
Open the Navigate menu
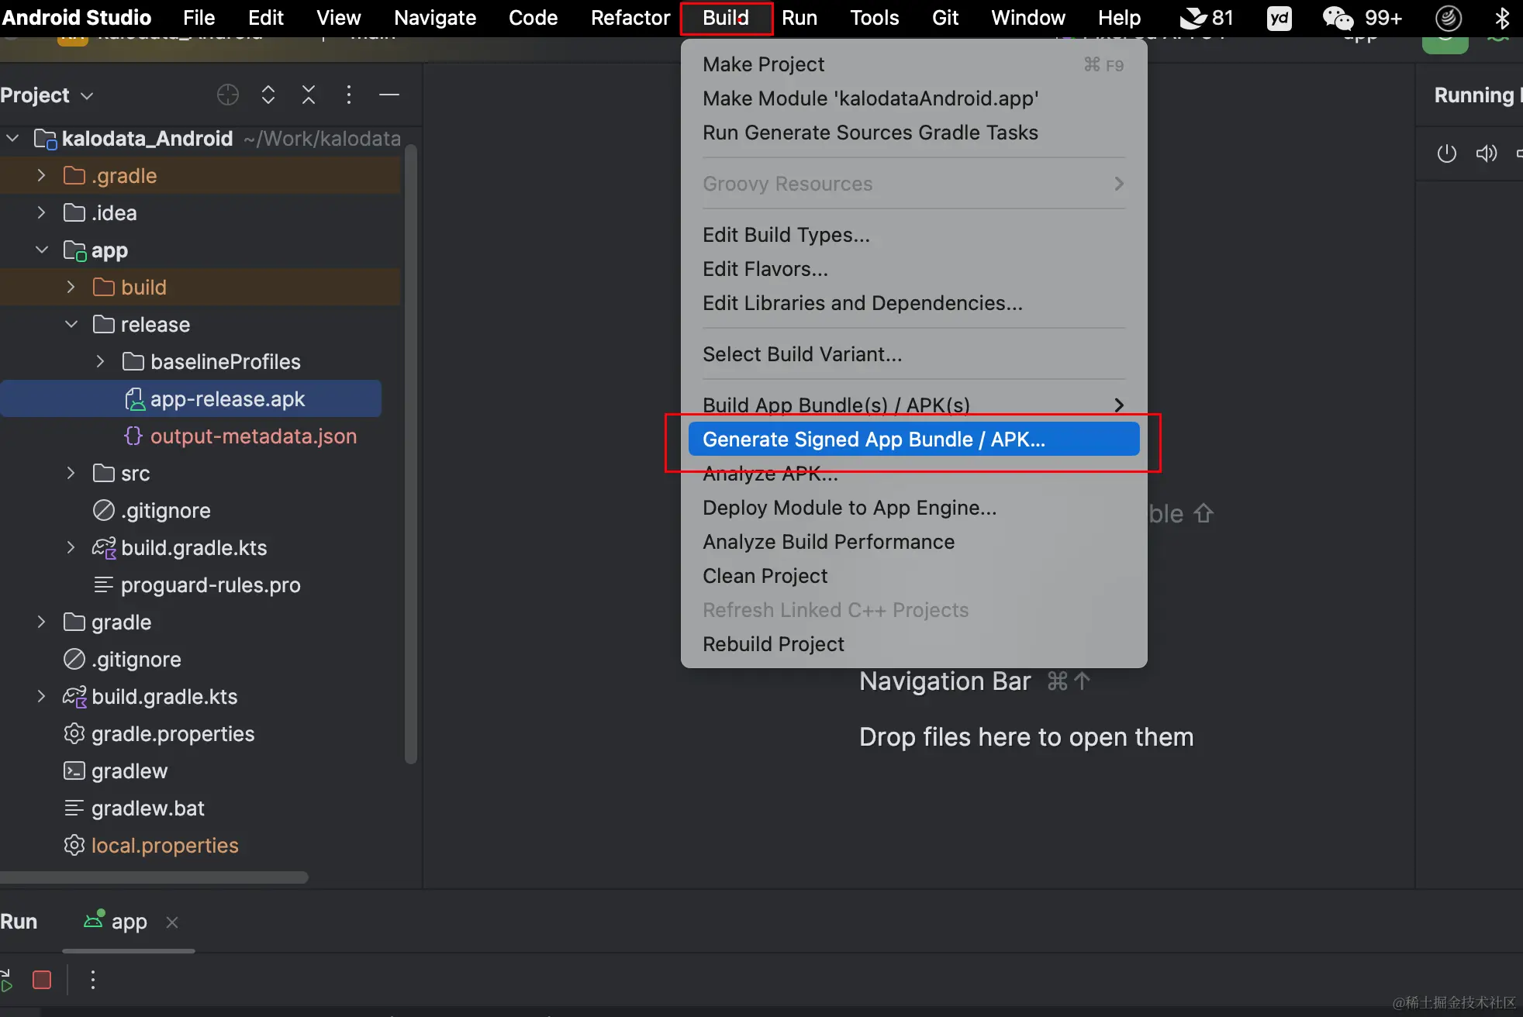[435, 17]
